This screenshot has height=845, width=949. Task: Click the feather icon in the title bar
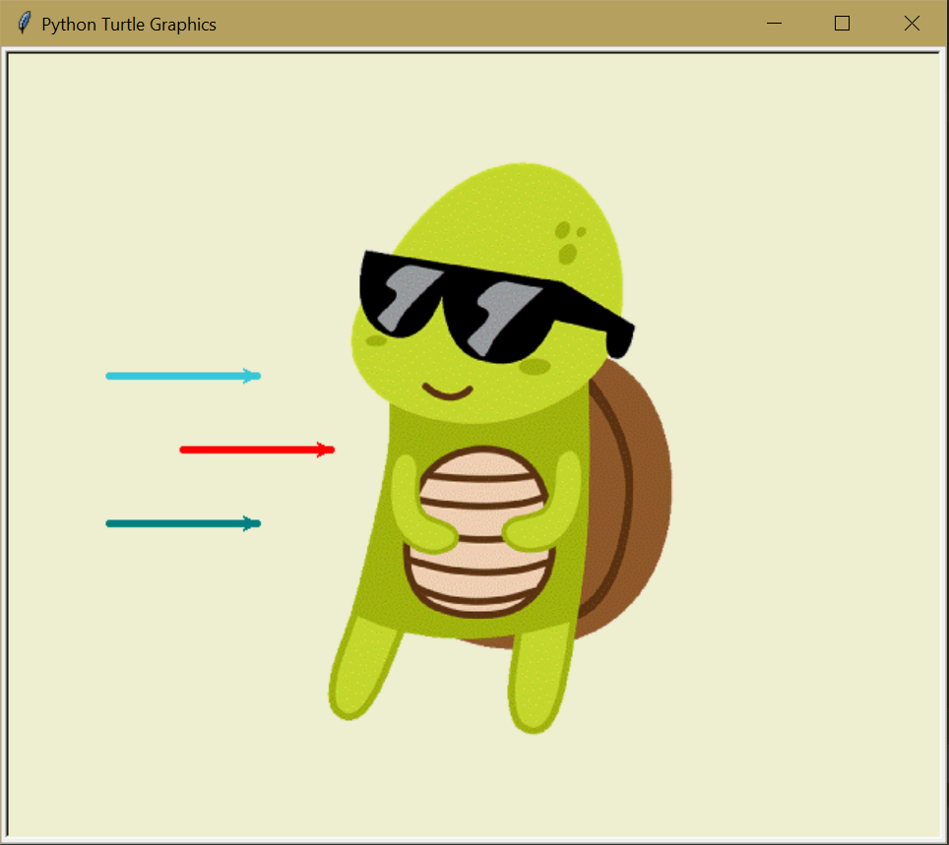pos(24,23)
